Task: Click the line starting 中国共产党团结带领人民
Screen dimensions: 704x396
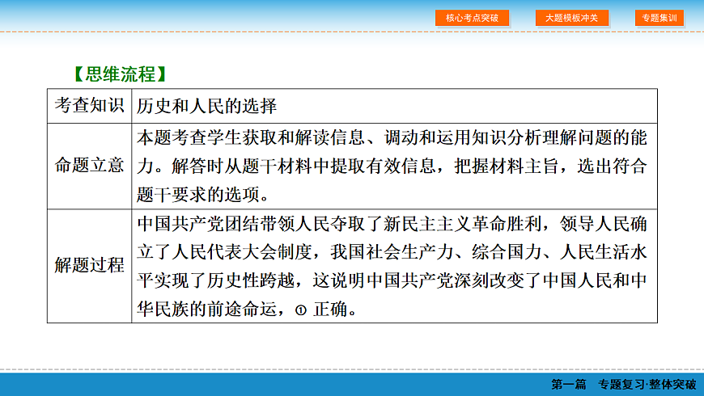Action: pos(392,223)
